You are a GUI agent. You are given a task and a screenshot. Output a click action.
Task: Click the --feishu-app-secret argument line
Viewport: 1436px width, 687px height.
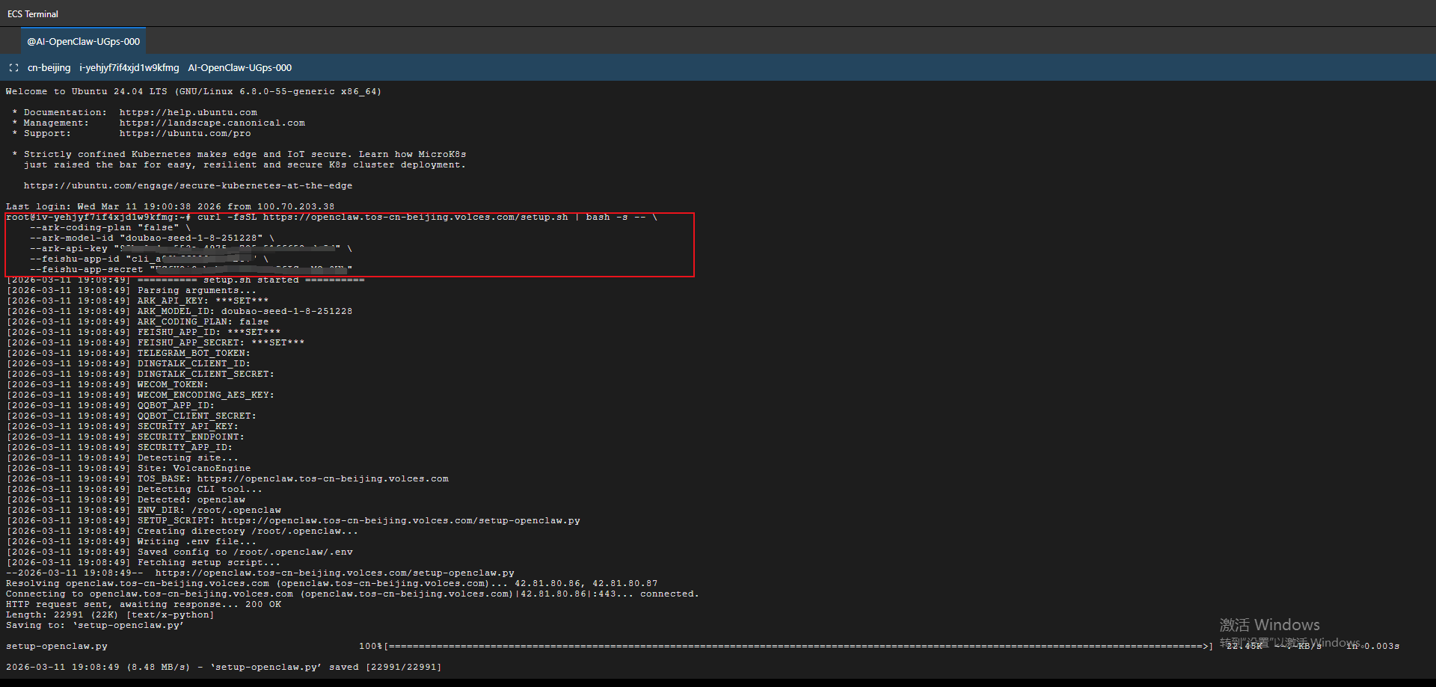click(191, 270)
